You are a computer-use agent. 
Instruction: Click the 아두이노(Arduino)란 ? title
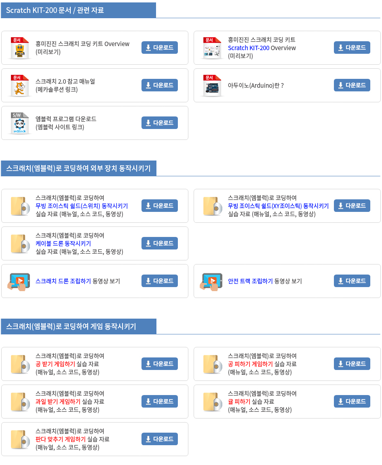tap(255, 85)
